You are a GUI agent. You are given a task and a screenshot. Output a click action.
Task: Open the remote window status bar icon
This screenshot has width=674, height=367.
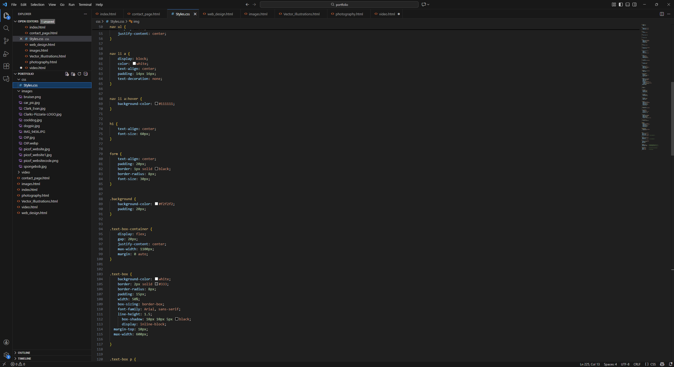coord(4,364)
